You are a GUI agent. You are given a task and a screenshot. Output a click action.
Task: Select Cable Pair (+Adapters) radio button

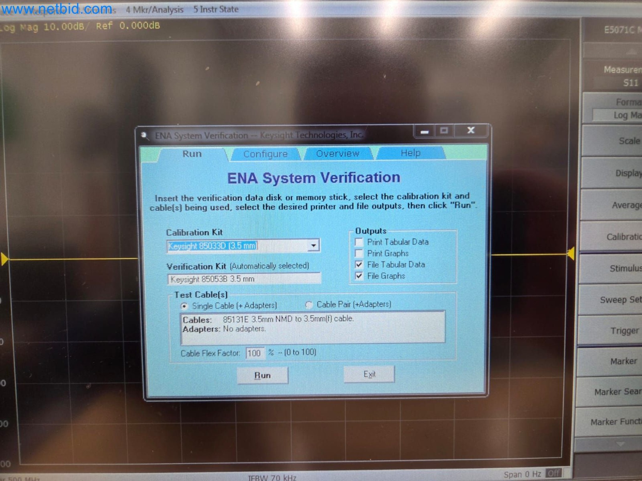pos(309,305)
